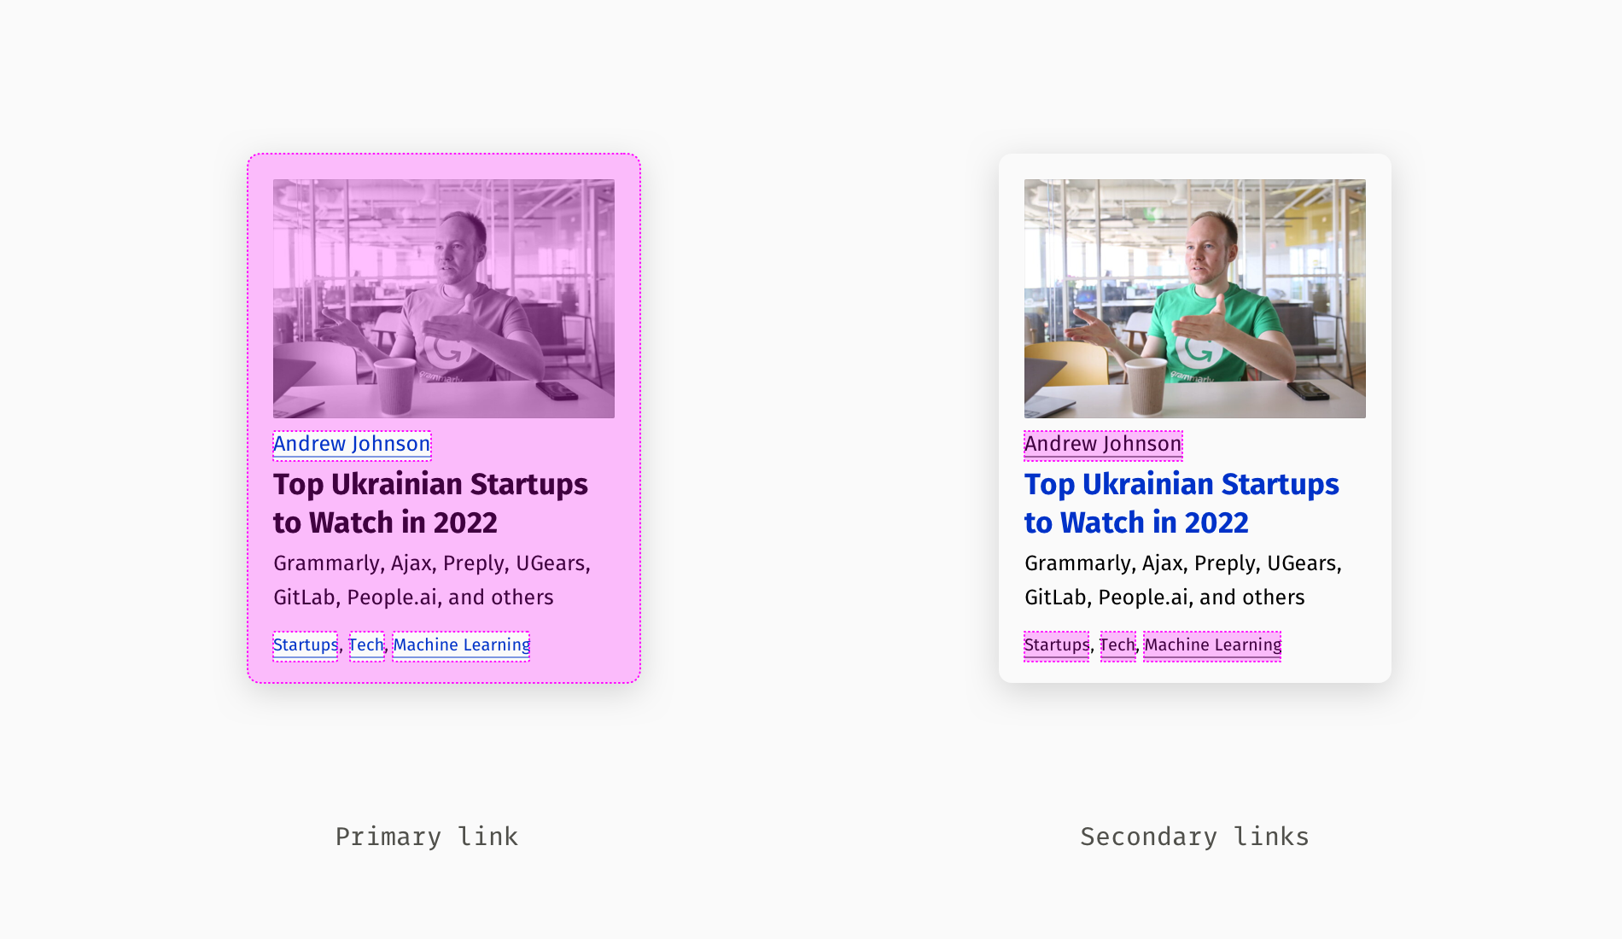This screenshot has width=1622, height=939.
Task: Click the paper coffee cup in the pink-tinted photo
Action: 394,387
